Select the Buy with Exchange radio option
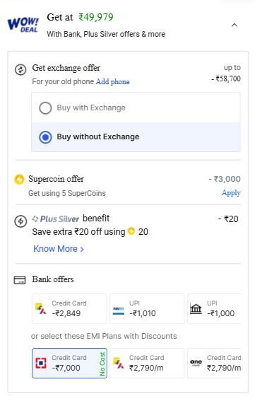Image resolution: width=255 pixels, height=401 pixels. pyautogui.click(x=136, y=107)
